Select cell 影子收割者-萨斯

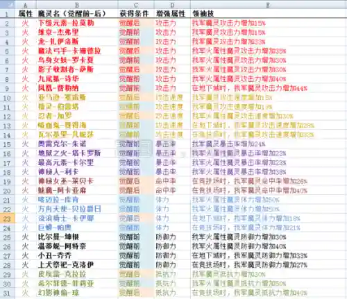tap(77, 69)
